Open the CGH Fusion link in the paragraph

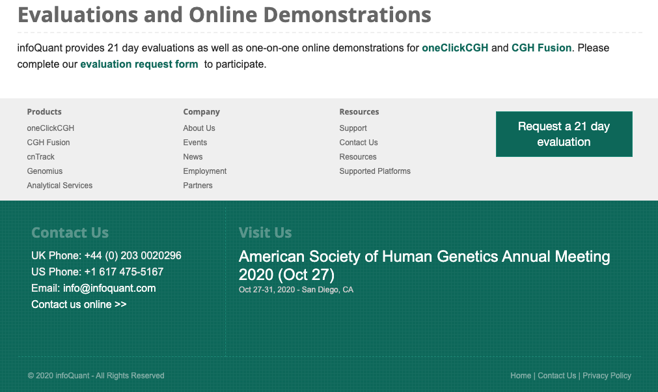(x=541, y=48)
